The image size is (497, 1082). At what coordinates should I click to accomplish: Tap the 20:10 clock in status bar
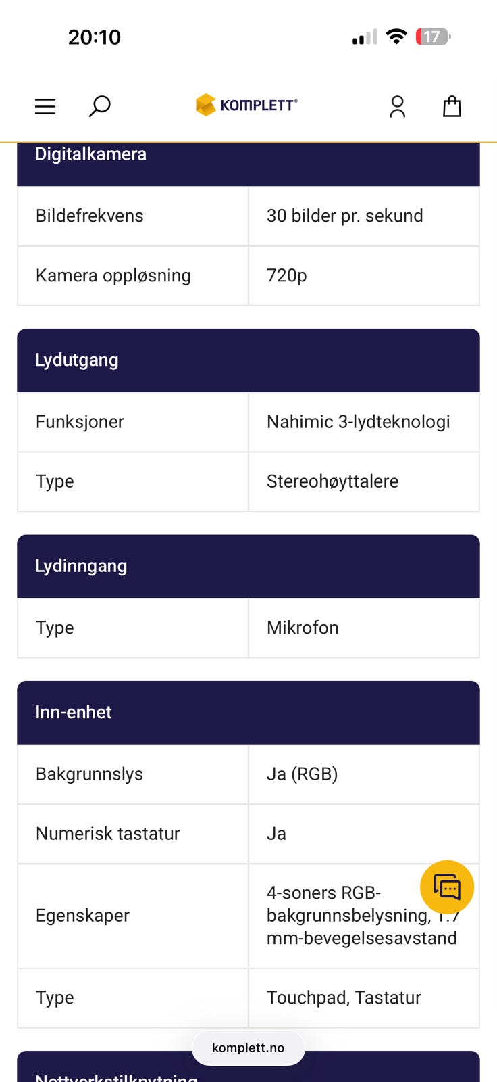pyautogui.click(x=95, y=37)
